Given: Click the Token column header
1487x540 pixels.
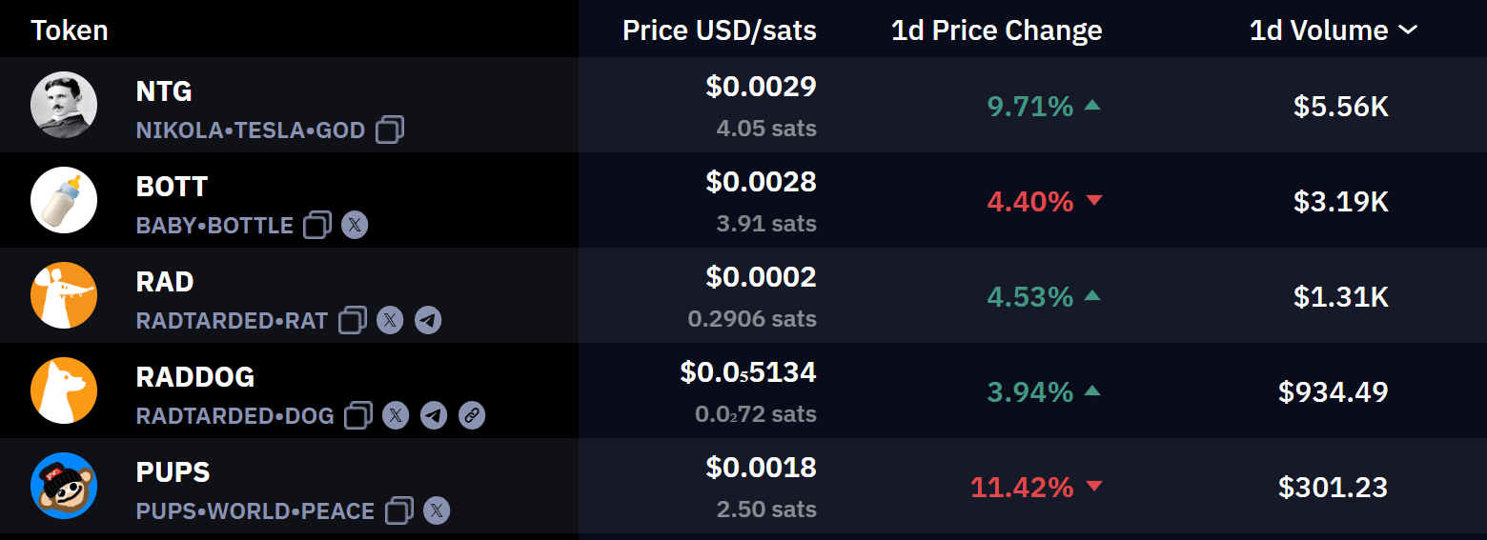Looking at the screenshot, I should pos(70,30).
